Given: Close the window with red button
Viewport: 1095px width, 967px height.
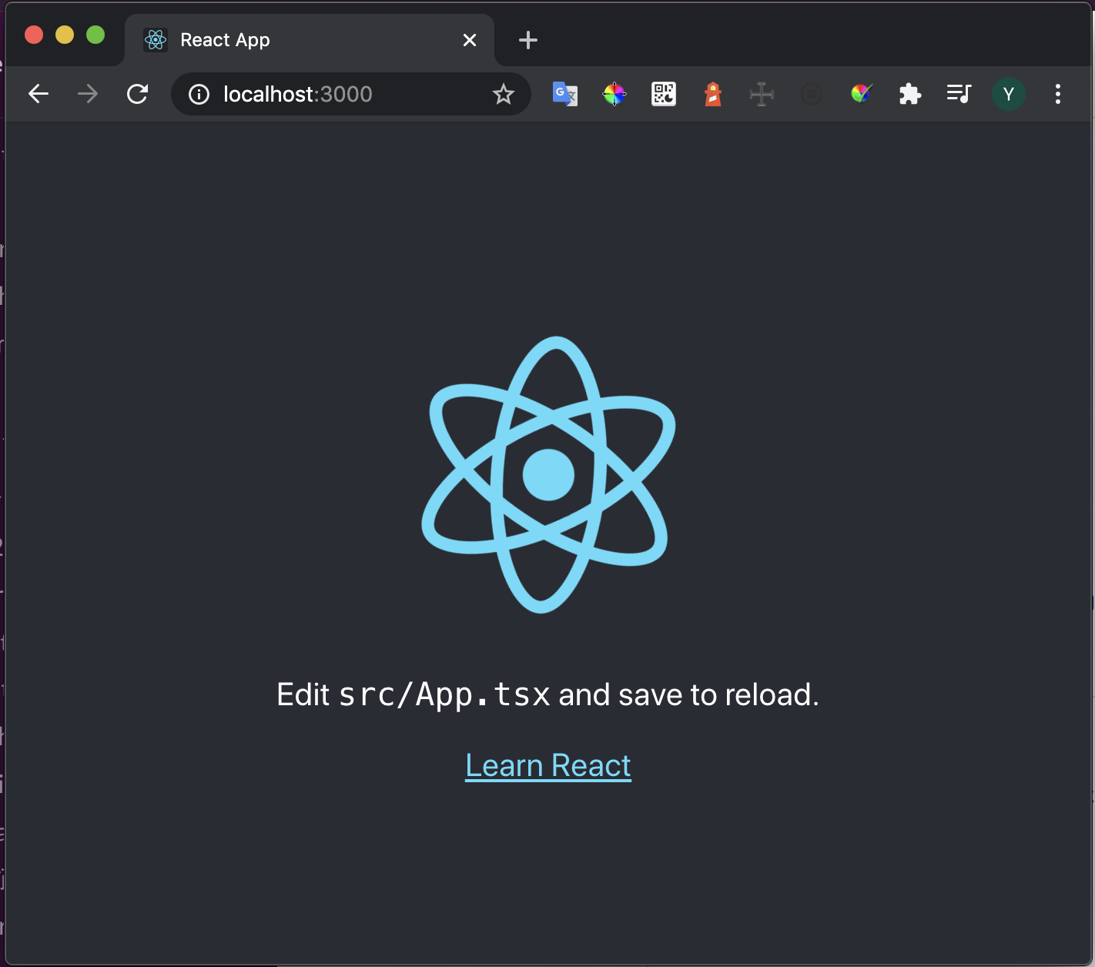Looking at the screenshot, I should pyautogui.click(x=34, y=35).
